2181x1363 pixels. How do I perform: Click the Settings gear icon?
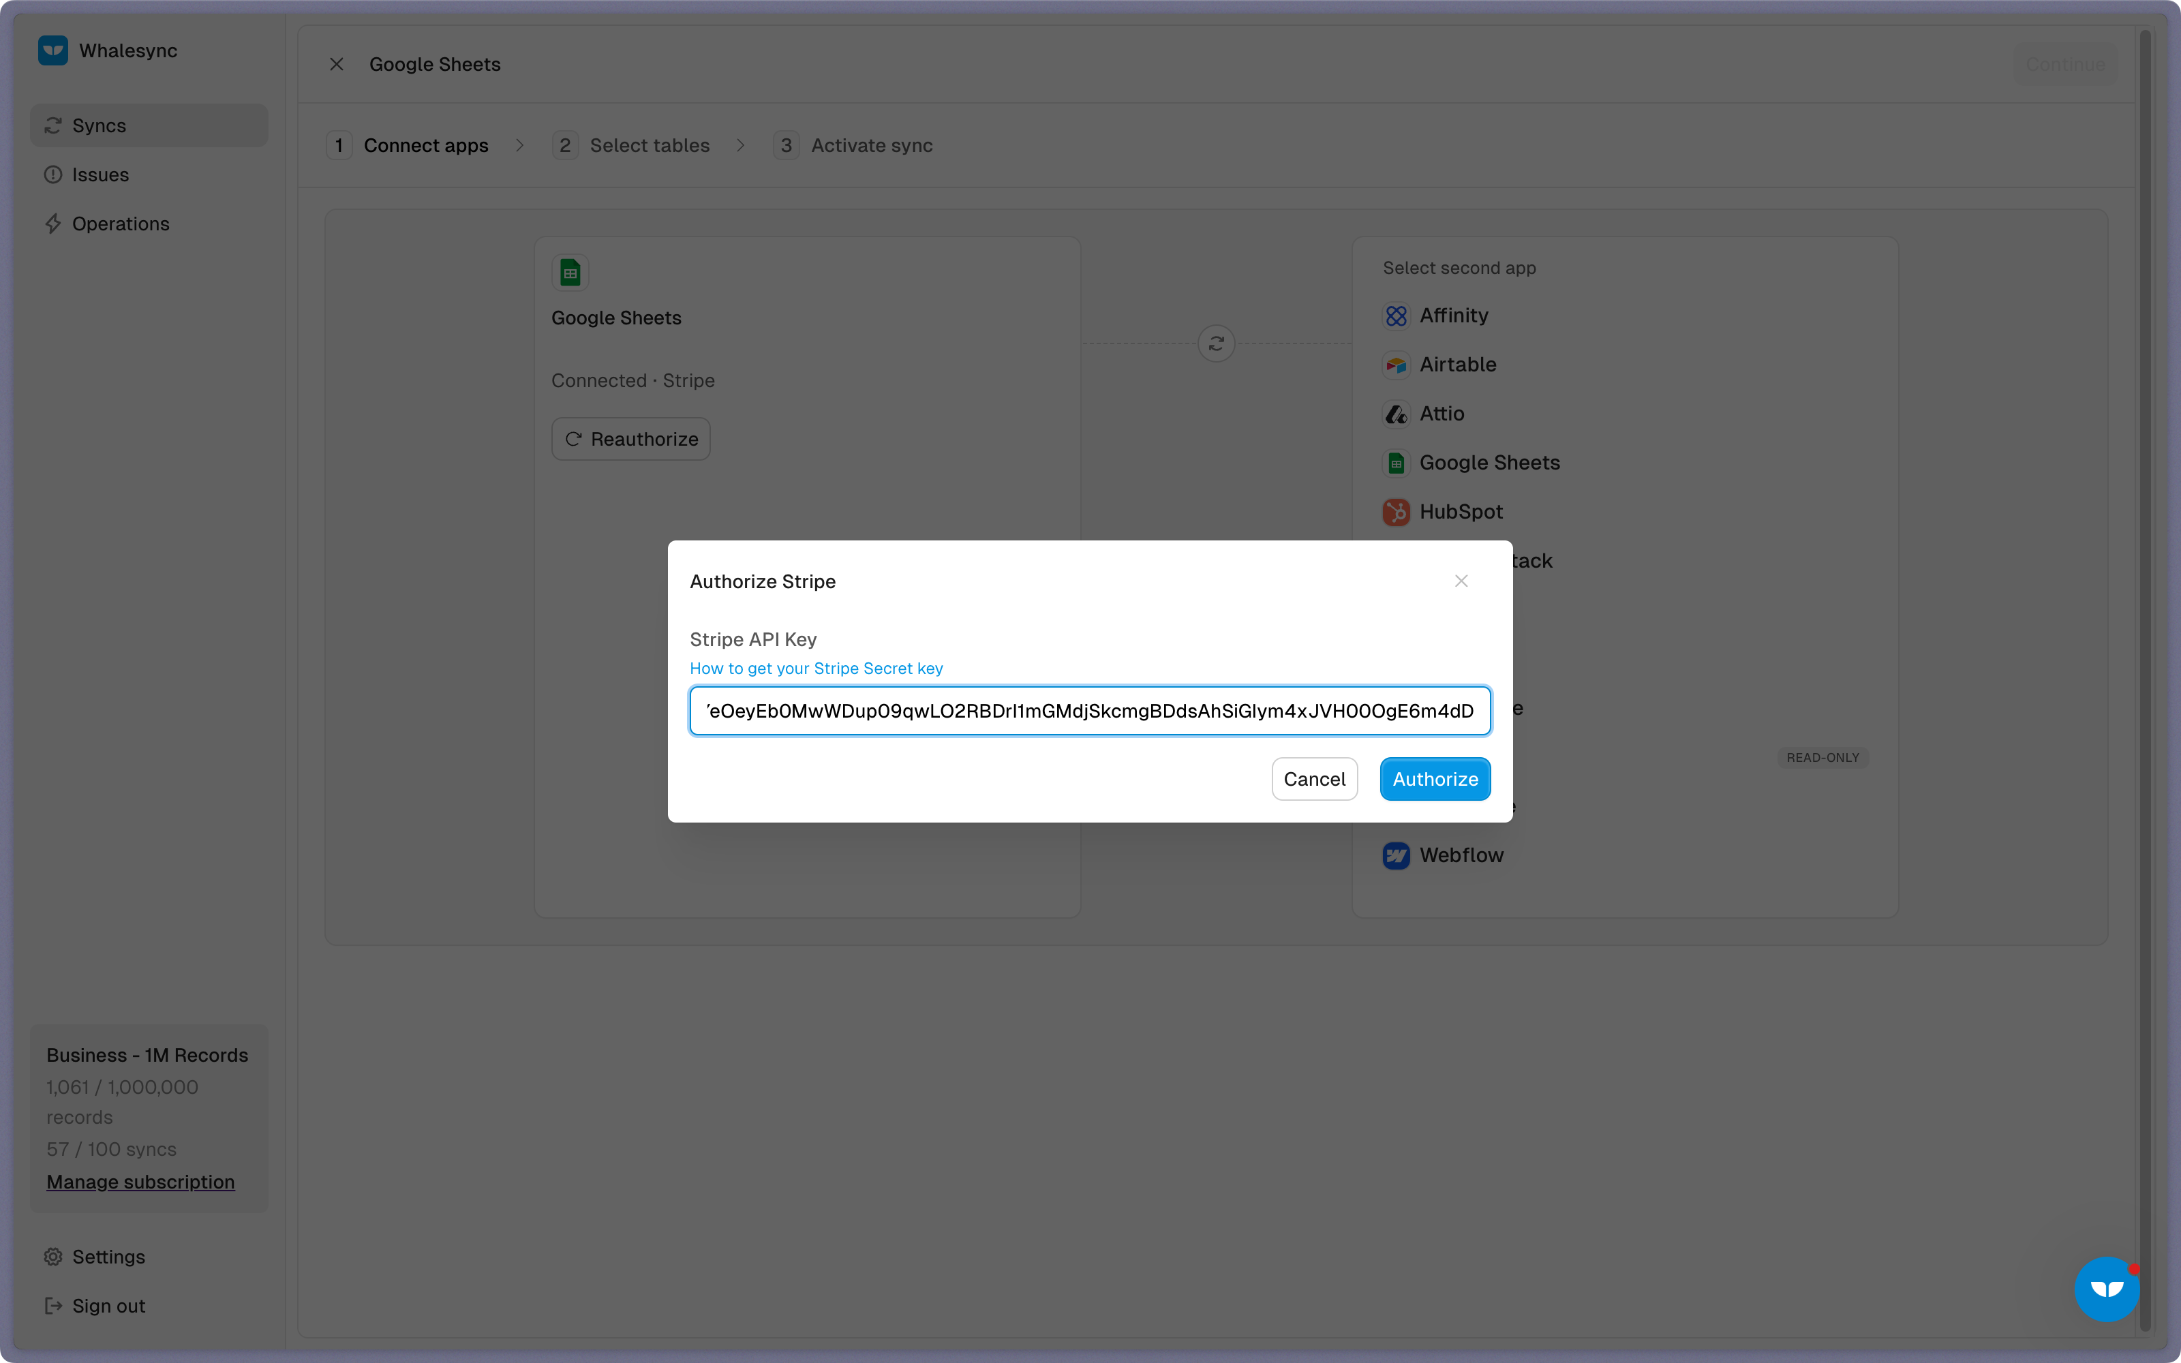click(53, 1257)
